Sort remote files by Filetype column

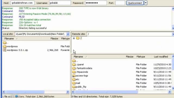pos(141,57)
